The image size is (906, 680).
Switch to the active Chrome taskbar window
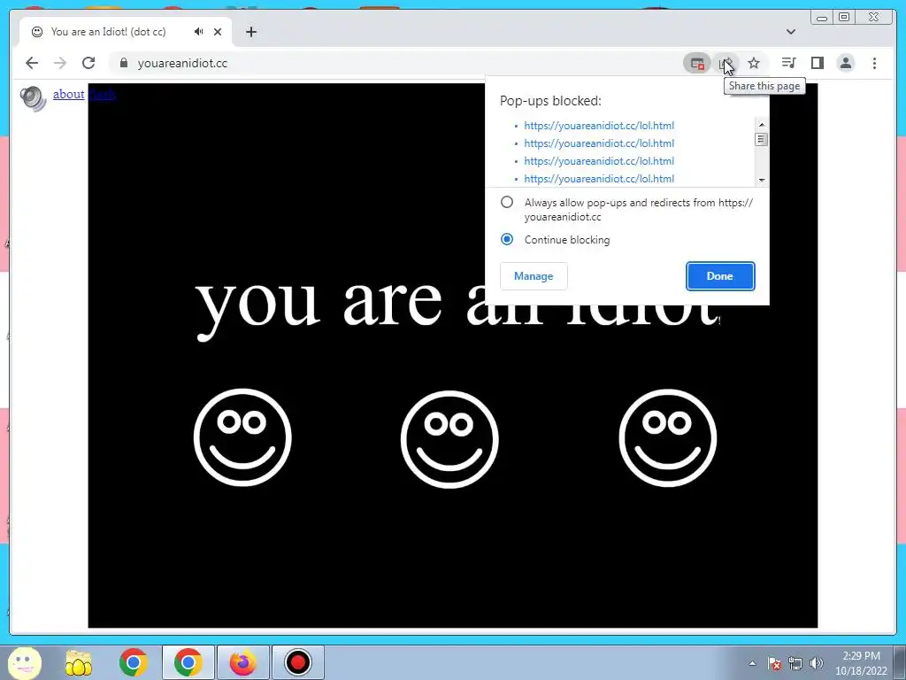coord(188,662)
